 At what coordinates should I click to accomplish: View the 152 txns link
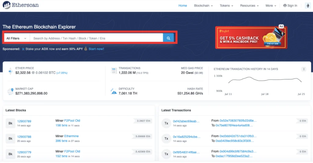(x=61, y=156)
